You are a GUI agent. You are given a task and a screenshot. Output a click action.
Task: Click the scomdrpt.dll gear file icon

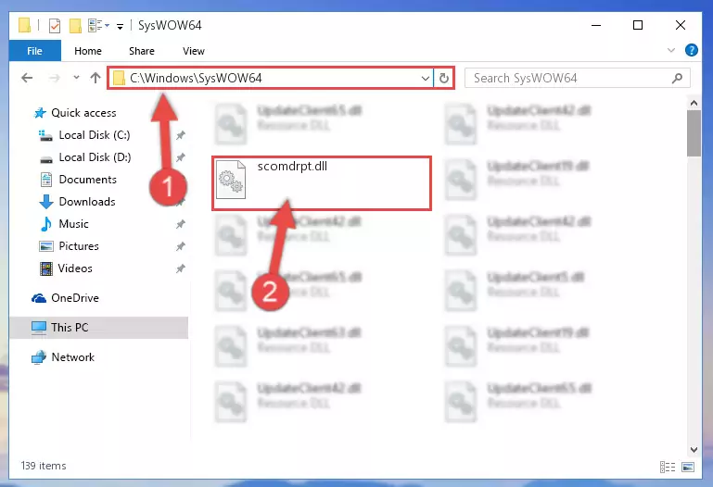231,180
